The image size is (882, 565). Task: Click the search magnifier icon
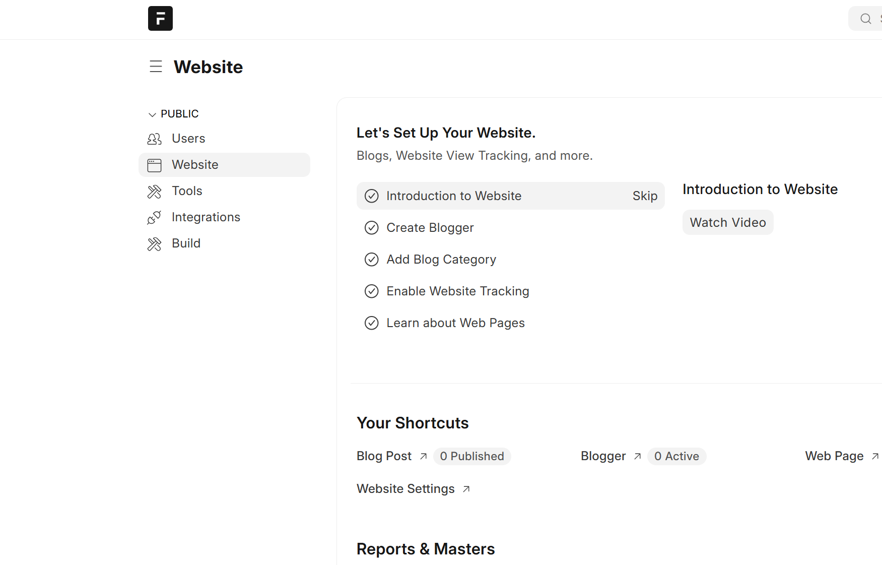point(865,19)
